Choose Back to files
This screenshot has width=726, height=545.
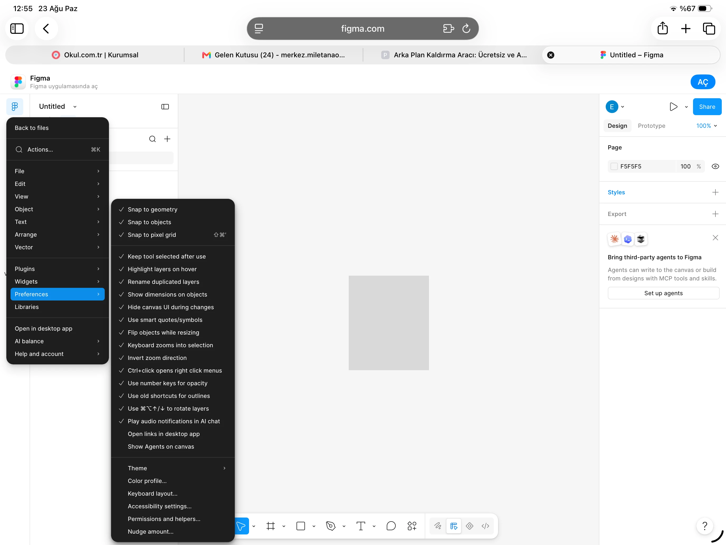coord(58,128)
